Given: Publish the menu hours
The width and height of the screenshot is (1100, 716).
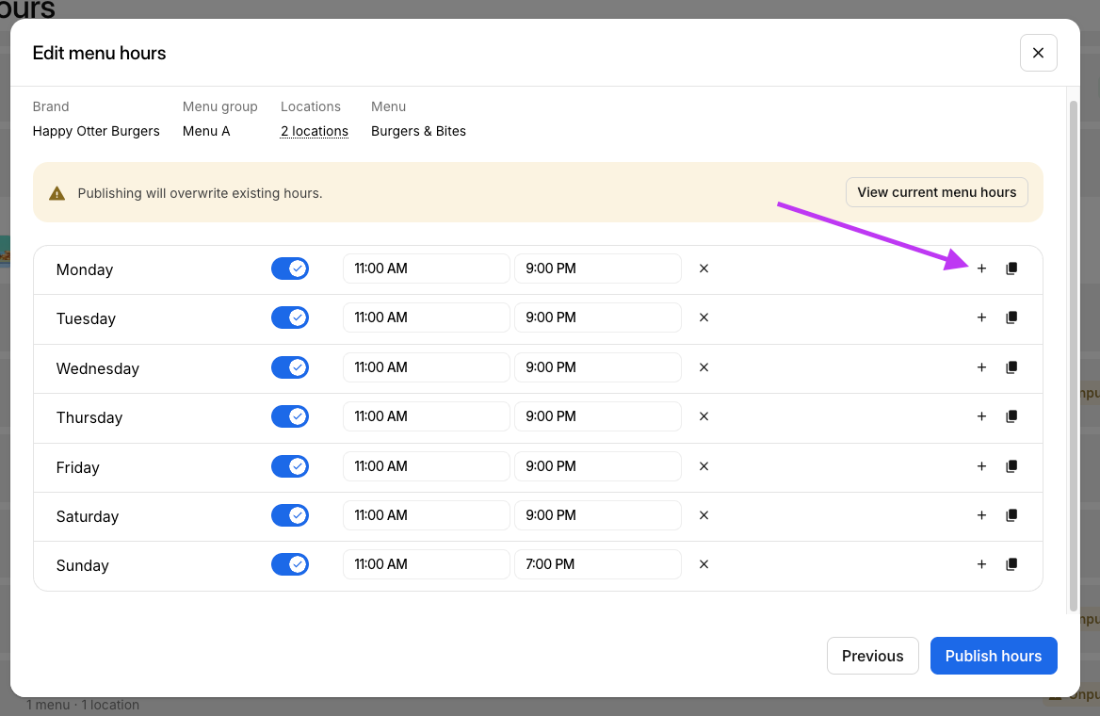Looking at the screenshot, I should pos(993,656).
